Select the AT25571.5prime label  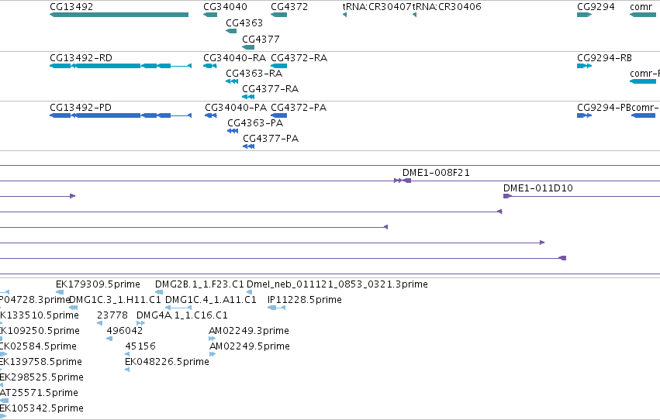39,393
